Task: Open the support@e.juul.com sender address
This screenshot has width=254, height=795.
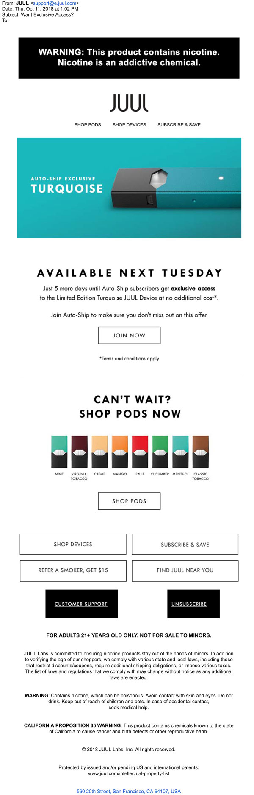Action: pyautogui.click(x=55, y=3)
